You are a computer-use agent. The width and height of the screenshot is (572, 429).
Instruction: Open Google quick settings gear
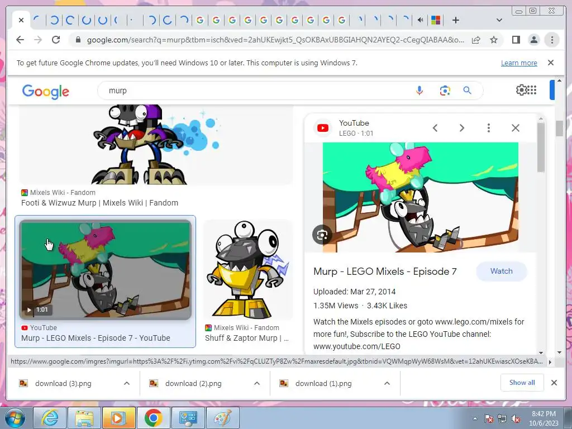click(521, 90)
